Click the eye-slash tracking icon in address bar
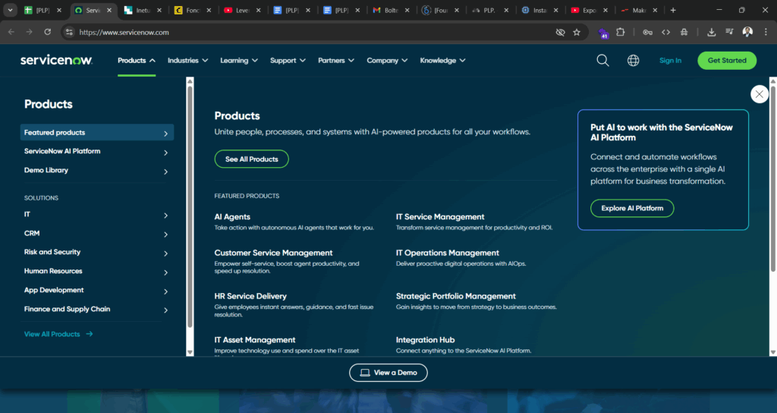This screenshot has height=413, width=777. tap(560, 32)
